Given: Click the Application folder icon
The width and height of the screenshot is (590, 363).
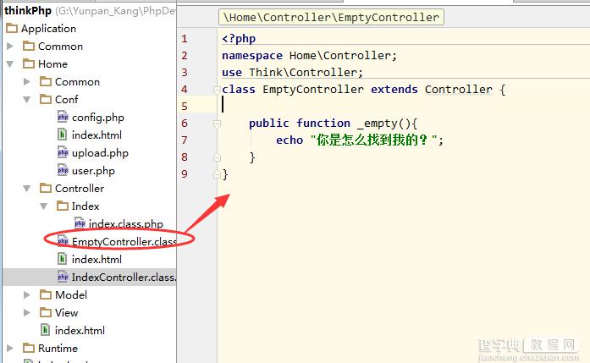Looking at the screenshot, I should (x=12, y=28).
